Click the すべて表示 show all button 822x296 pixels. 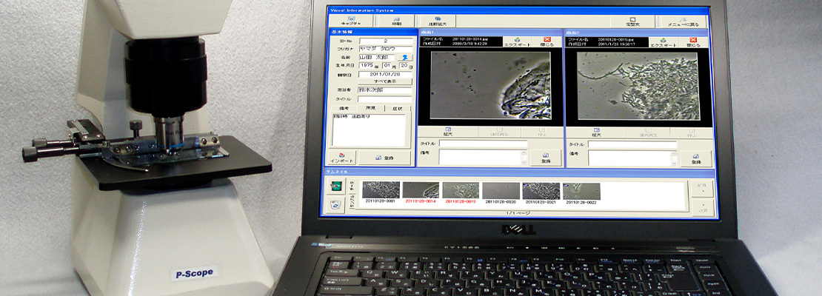click(385, 81)
